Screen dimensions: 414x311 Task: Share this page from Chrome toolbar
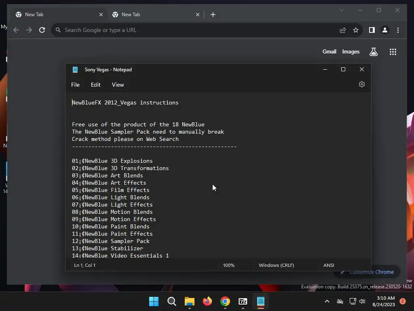tap(343, 30)
